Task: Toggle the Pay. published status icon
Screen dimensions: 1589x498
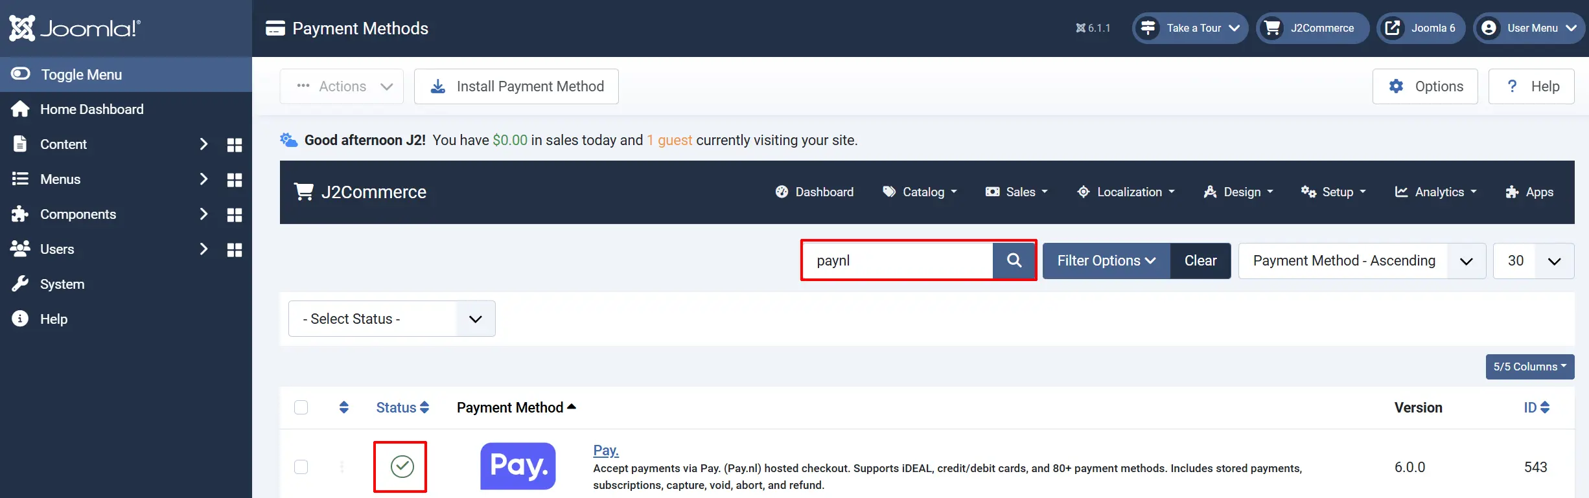Action: click(x=402, y=466)
